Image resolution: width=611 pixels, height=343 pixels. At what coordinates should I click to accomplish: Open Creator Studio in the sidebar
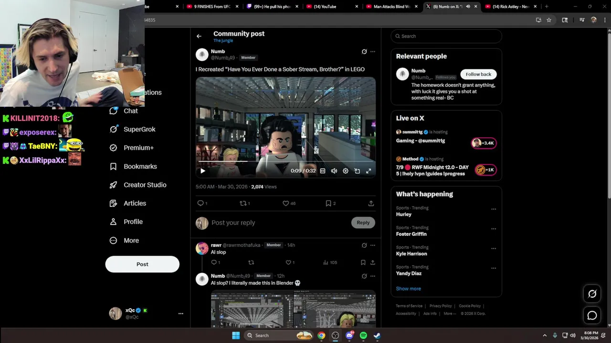click(x=138, y=185)
